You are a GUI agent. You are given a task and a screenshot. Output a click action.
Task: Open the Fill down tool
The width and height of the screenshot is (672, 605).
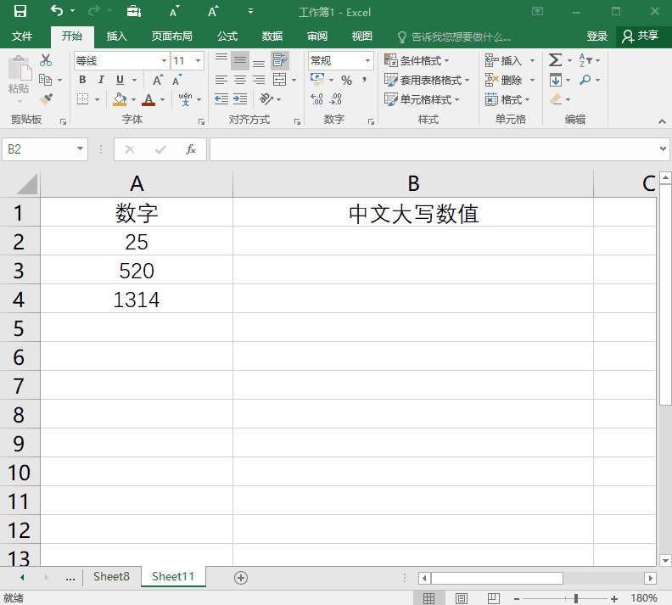[x=556, y=80]
